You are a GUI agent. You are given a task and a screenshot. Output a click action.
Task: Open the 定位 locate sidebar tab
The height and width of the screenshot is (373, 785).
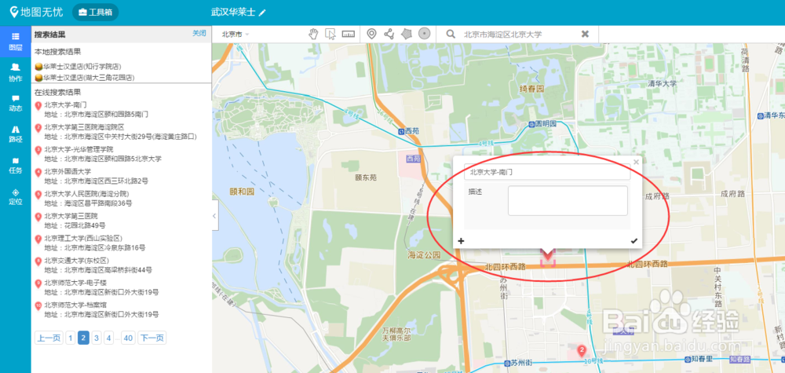16,197
